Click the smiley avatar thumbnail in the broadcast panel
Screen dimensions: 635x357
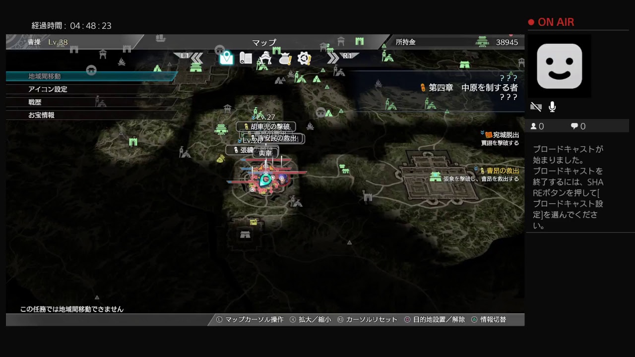coord(560,66)
